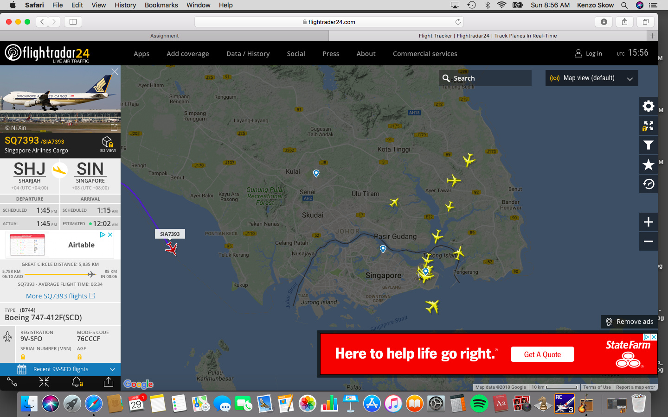Open the locked alert bell icon
Image resolution: width=668 pixels, height=417 pixels.
pos(77,382)
